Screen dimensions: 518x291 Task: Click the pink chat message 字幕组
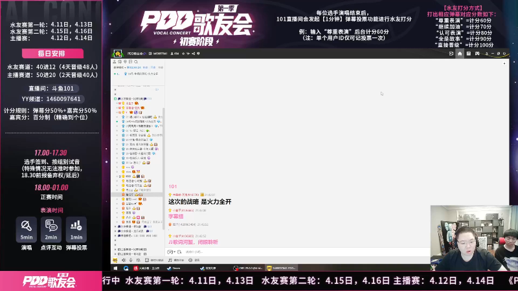click(175, 217)
